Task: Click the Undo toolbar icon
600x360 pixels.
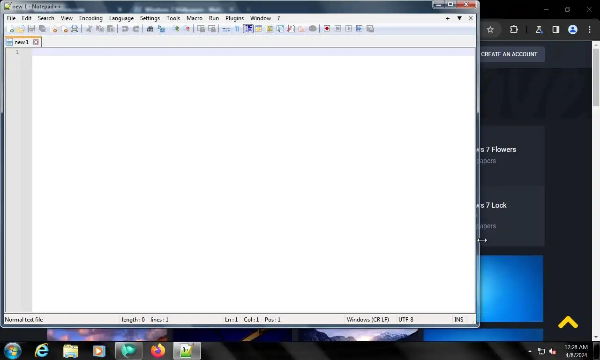Action: pos(125,29)
